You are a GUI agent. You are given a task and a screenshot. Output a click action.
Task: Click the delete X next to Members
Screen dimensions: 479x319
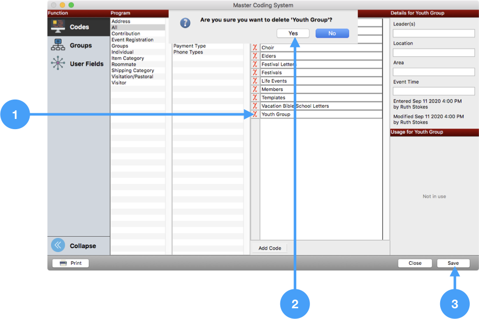pos(255,89)
